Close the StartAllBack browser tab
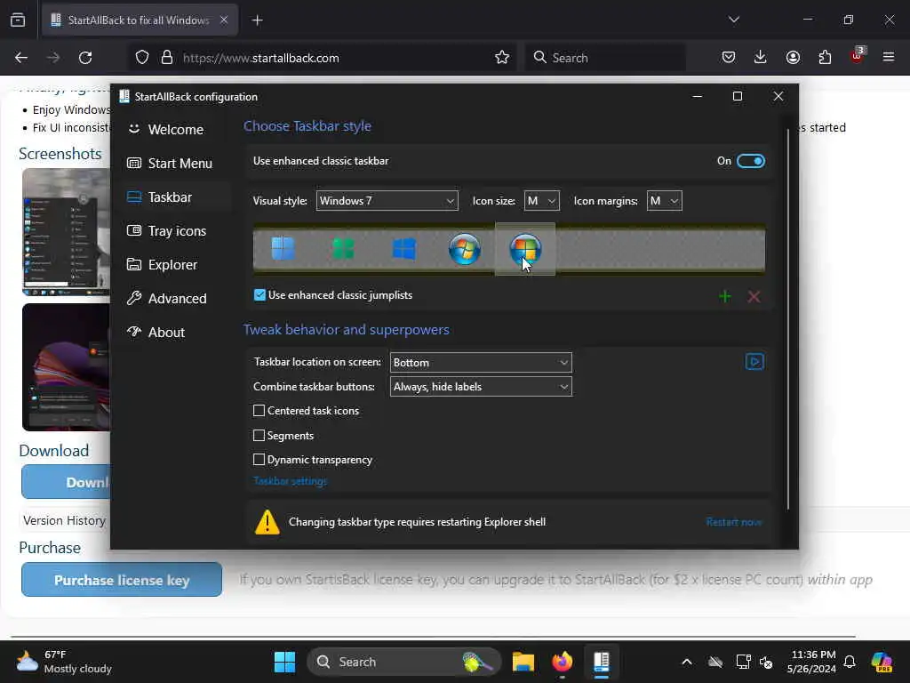910x683 pixels. [x=224, y=20]
